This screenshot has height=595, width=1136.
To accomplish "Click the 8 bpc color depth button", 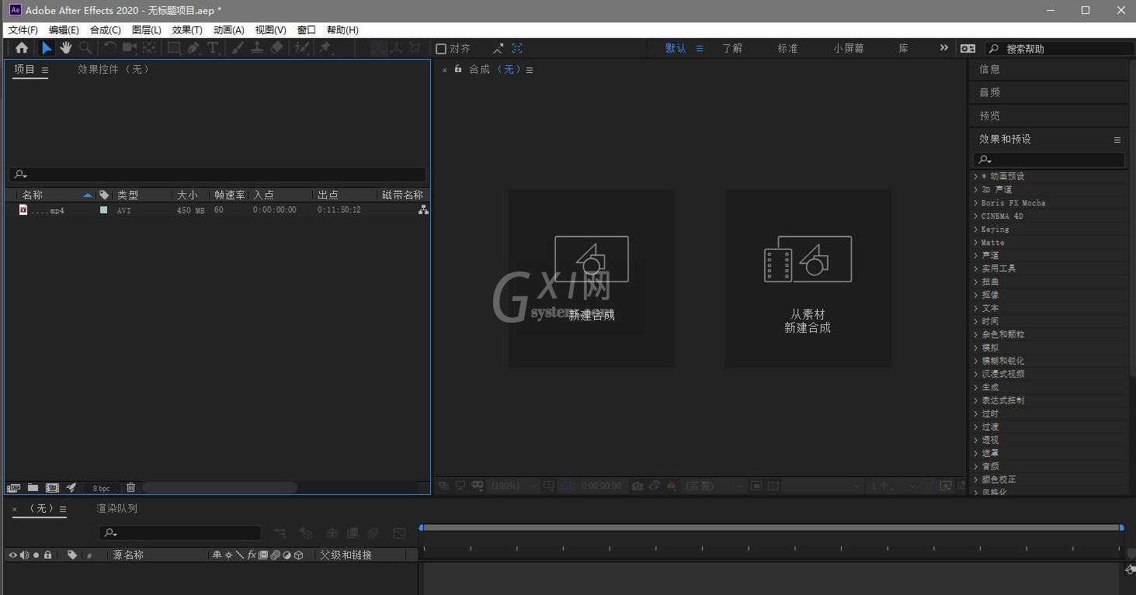I will point(102,488).
